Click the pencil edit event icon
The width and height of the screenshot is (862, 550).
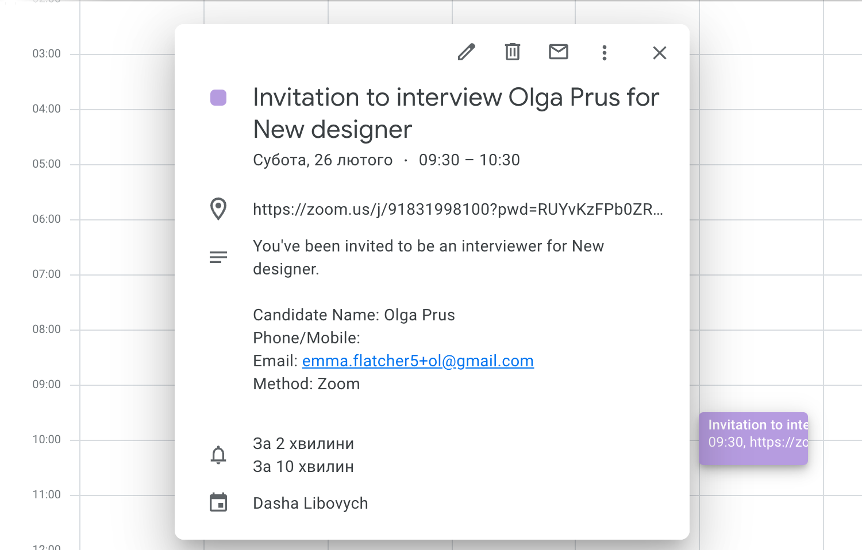pos(467,52)
